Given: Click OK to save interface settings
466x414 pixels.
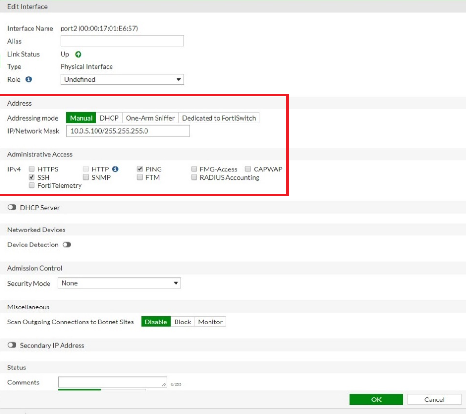Looking at the screenshot, I should (x=376, y=399).
